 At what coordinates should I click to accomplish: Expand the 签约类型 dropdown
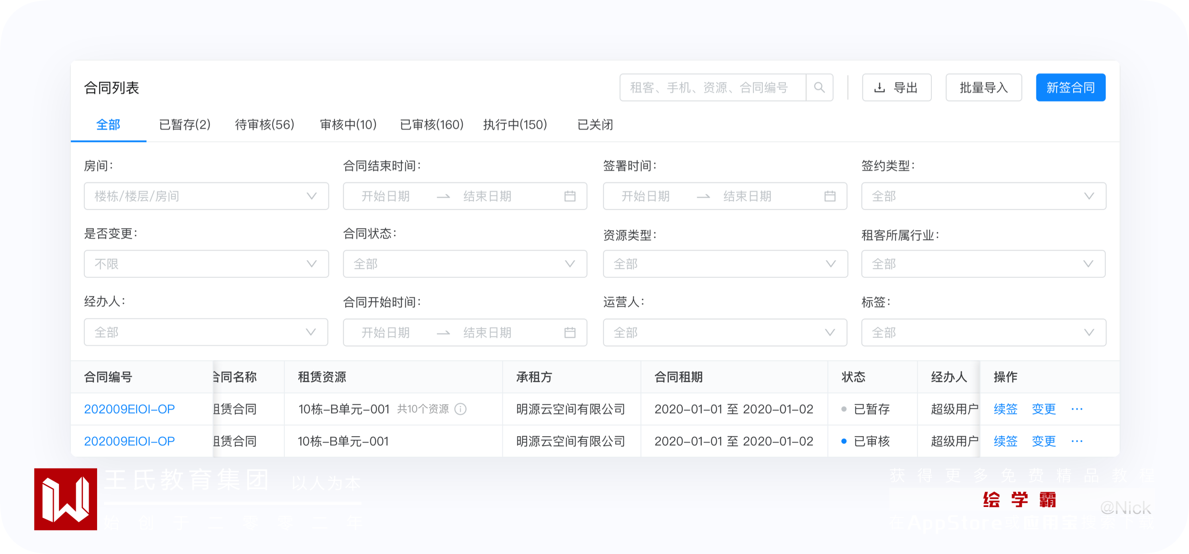(x=983, y=196)
